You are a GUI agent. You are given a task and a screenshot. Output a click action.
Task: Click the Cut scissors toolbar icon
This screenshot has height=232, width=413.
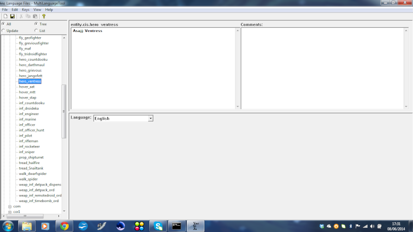point(21,16)
